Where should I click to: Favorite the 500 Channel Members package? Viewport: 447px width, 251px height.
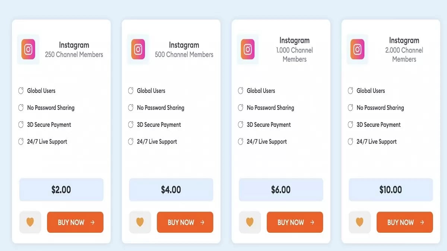click(x=140, y=222)
